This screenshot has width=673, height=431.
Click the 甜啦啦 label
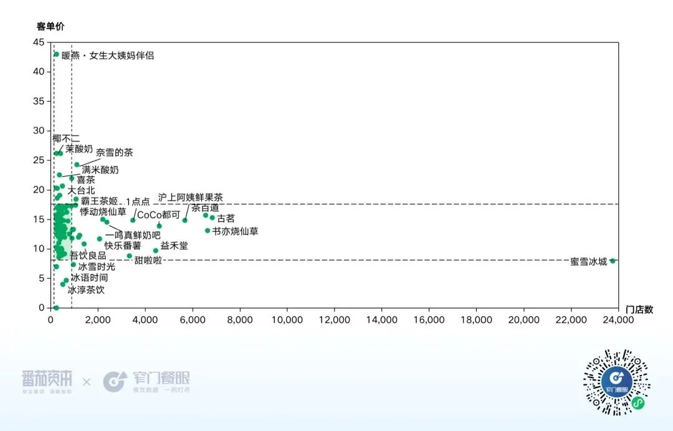pos(148,260)
